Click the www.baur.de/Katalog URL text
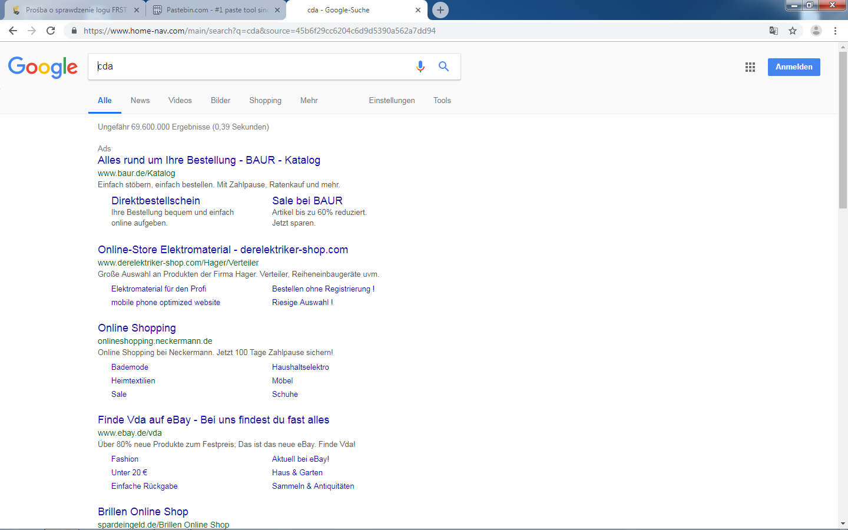This screenshot has height=530, width=848. [x=137, y=173]
